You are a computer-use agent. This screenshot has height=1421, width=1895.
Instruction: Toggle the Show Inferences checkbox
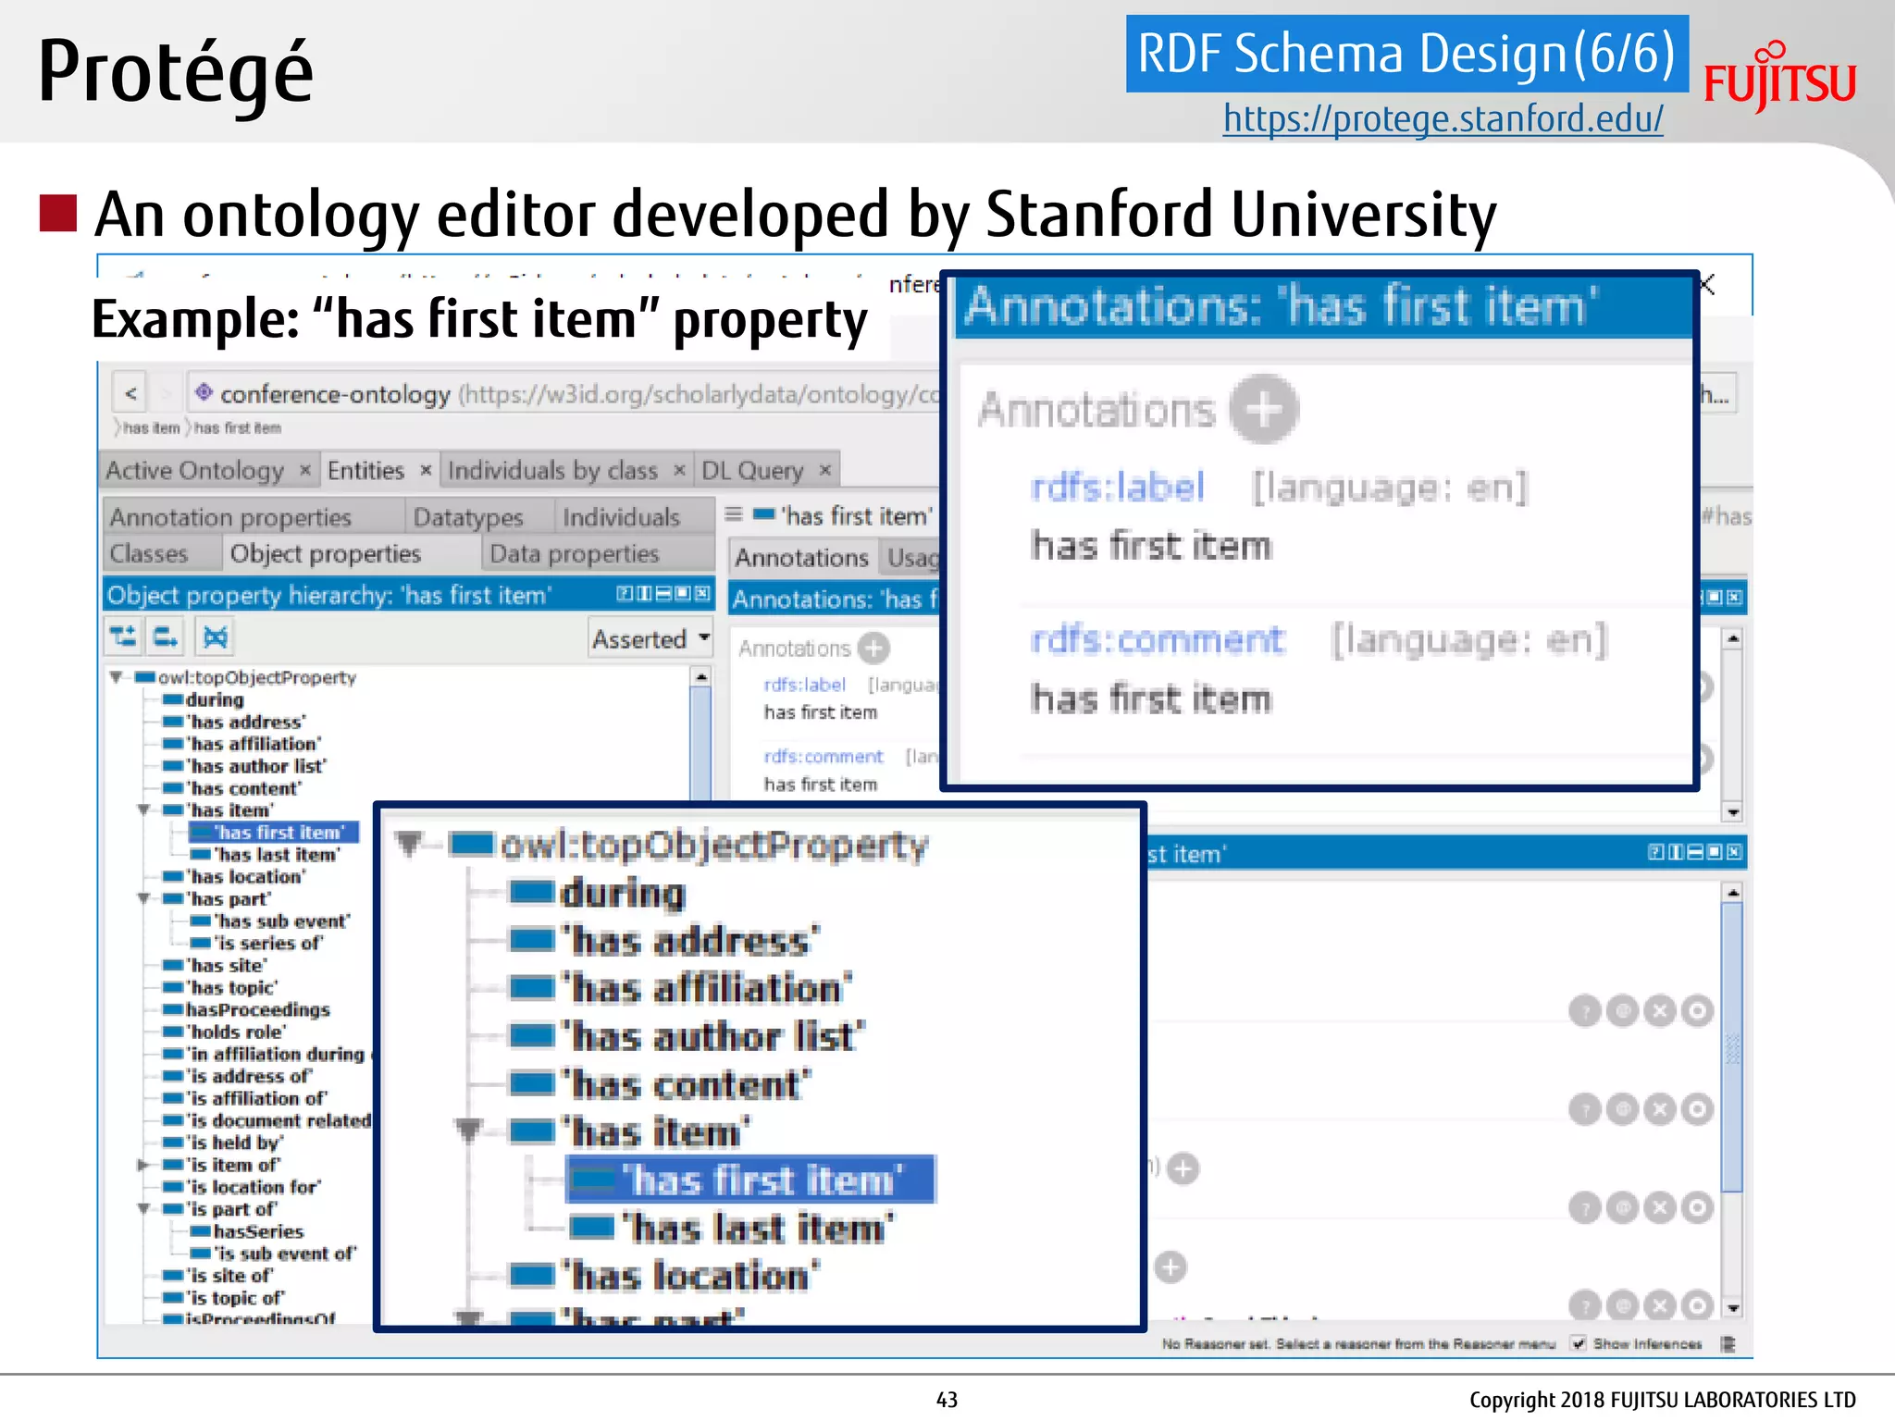1579,1343
